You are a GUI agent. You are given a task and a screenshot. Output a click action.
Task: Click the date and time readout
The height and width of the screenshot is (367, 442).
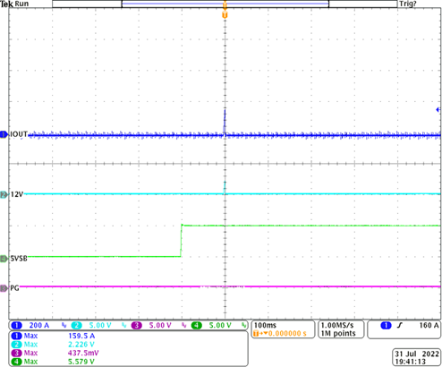[x=417, y=358]
